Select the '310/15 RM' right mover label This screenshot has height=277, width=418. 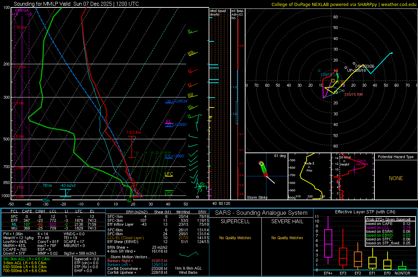[353, 94]
